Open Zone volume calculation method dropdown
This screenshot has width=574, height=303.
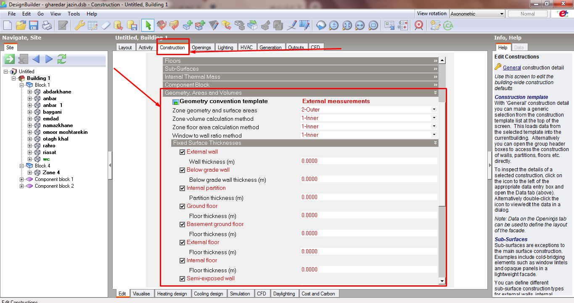434,118
